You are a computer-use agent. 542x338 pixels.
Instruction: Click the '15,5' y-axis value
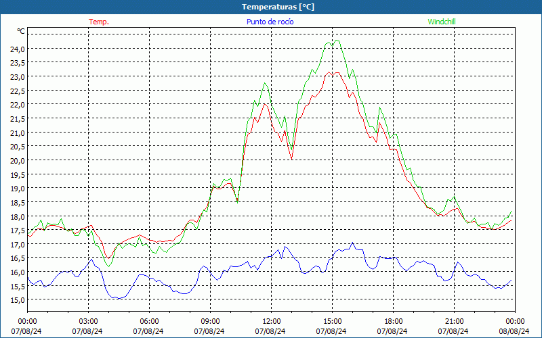pyautogui.click(x=18, y=286)
